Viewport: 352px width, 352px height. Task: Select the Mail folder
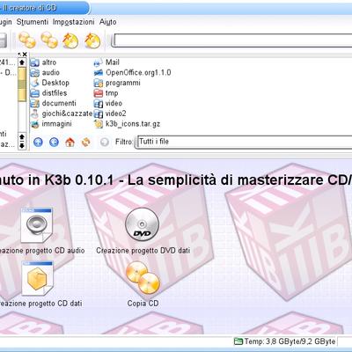106,62
